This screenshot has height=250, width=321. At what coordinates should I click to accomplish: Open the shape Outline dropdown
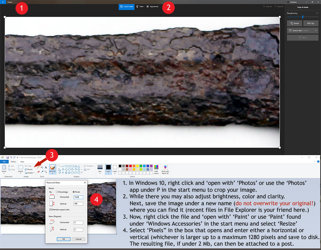pos(89,166)
